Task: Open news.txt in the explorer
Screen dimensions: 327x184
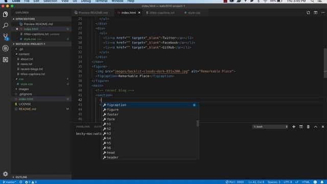Action: click(x=26, y=64)
